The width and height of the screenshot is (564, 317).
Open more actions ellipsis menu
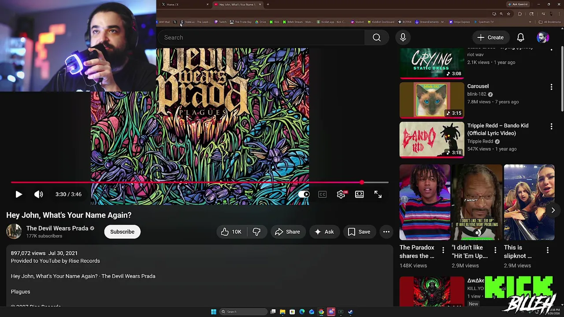(x=386, y=232)
